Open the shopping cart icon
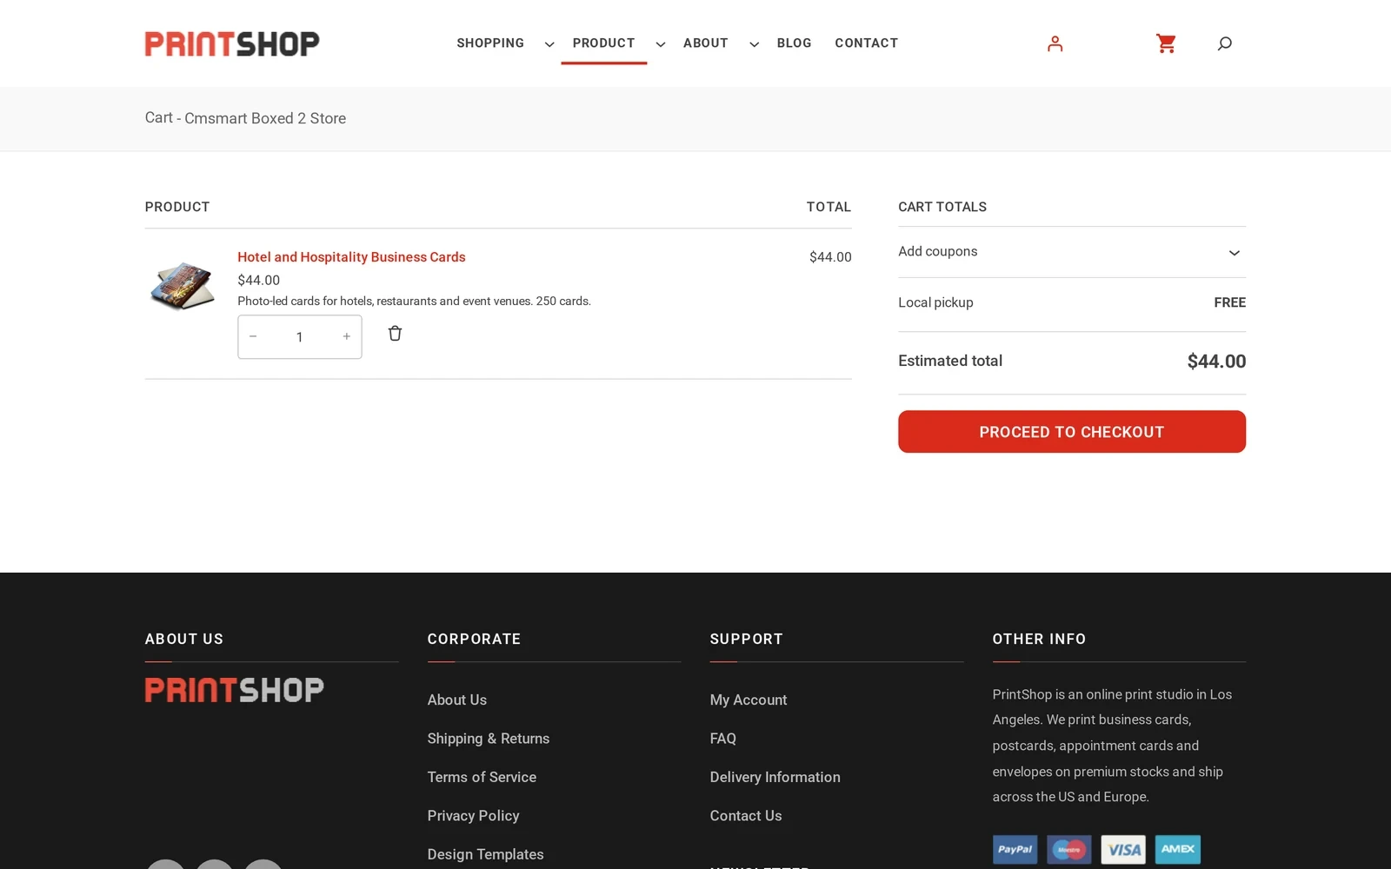The width and height of the screenshot is (1391, 869). 1166,43
